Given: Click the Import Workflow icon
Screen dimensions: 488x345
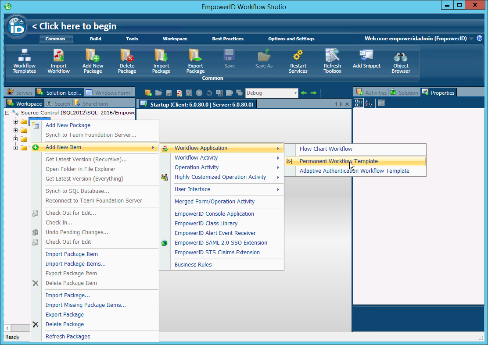Looking at the screenshot, I should [x=58, y=61].
